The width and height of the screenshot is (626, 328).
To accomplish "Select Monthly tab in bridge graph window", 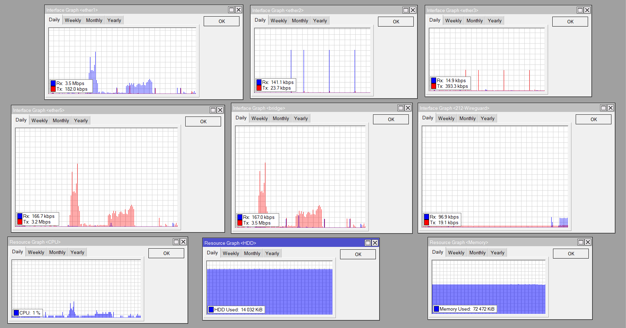I will (x=281, y=118).
